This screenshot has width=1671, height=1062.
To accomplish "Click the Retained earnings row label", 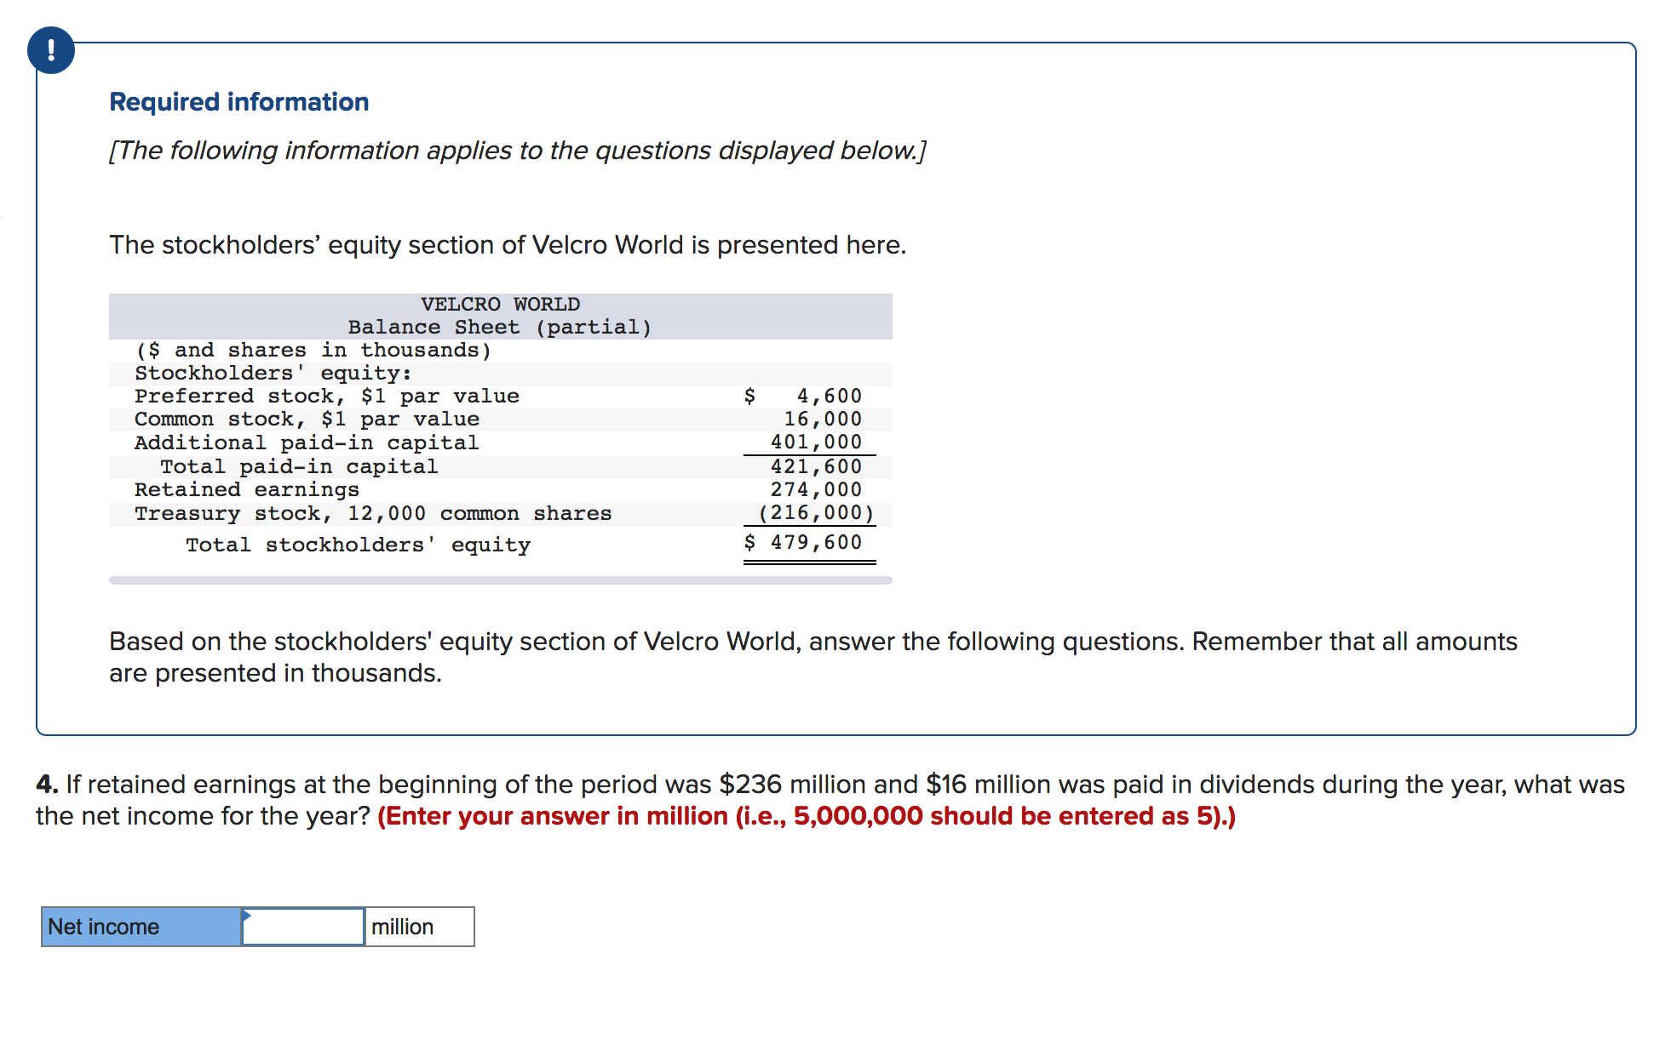I will [x=247, y=489].
